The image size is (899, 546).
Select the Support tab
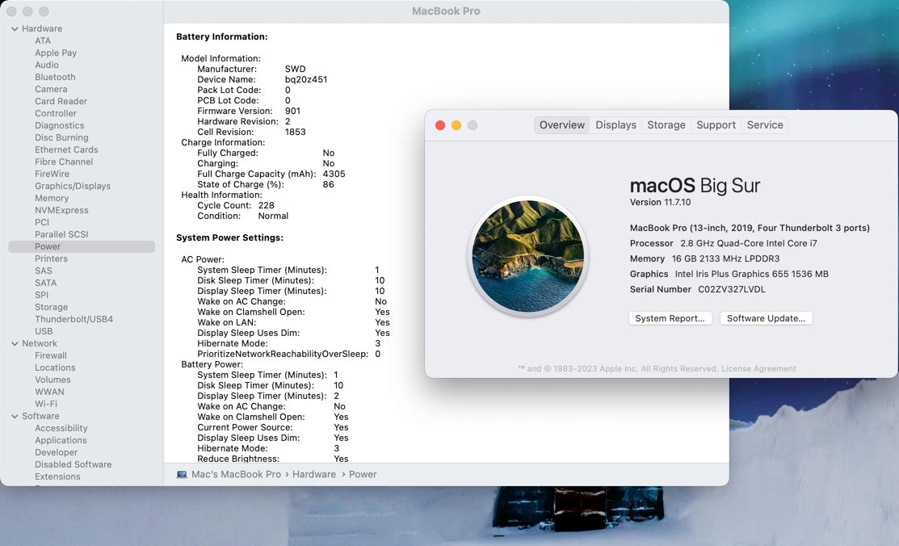(x=716, y=125)
